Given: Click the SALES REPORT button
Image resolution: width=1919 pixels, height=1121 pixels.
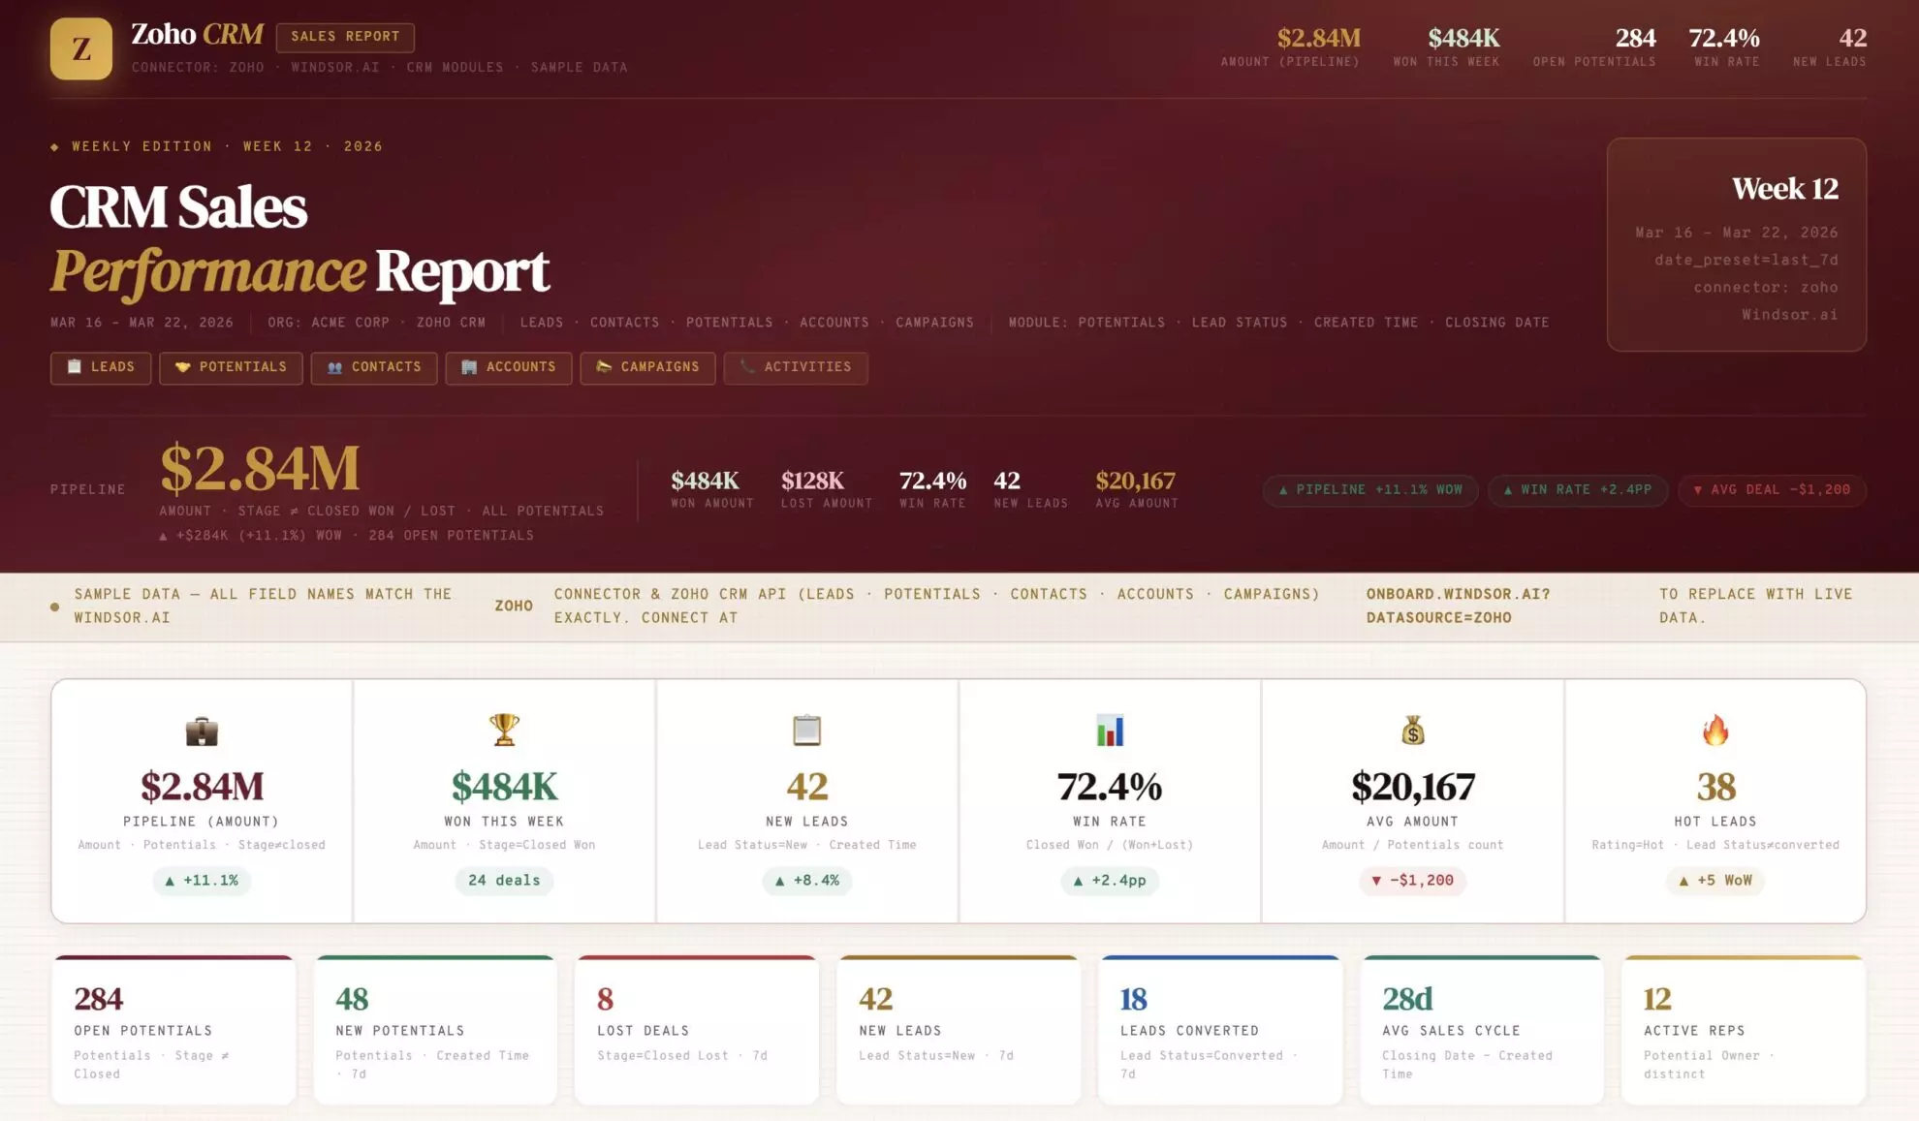Looking at the screenshot, I should (345, 37).
